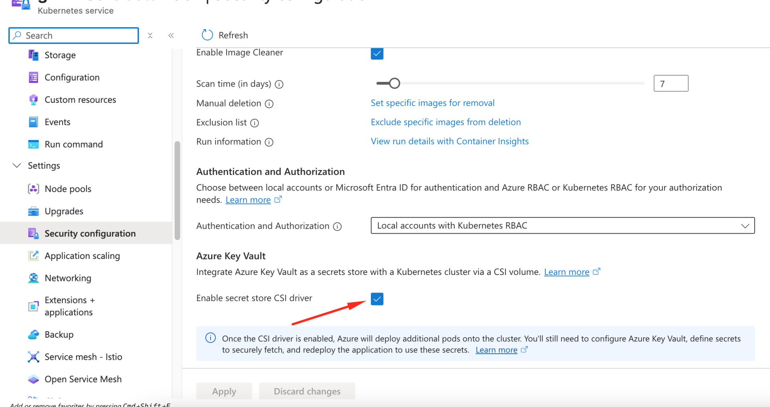The width and height of the screenshot is (770, 407).
Task: Click the Apply button
Action: pyautogui.click(x=224, y=391)
